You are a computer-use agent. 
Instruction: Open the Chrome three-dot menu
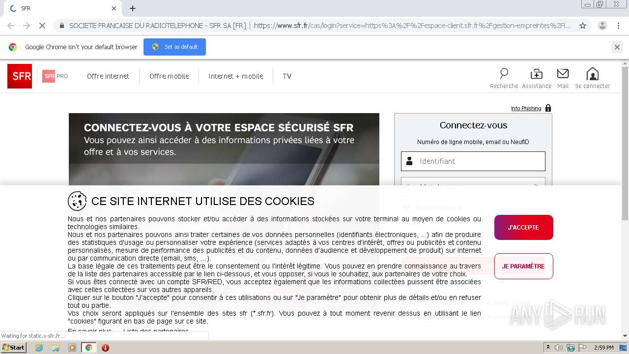tap(618, 26)
